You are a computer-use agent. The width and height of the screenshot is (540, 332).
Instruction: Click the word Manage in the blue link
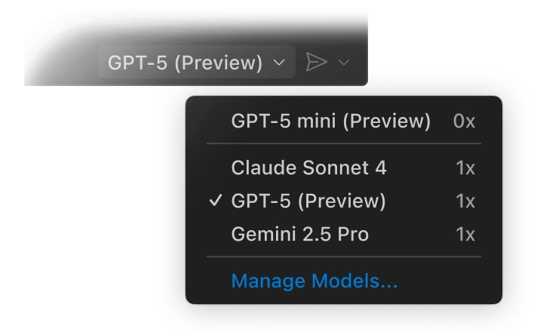click(x=264, y=281)
